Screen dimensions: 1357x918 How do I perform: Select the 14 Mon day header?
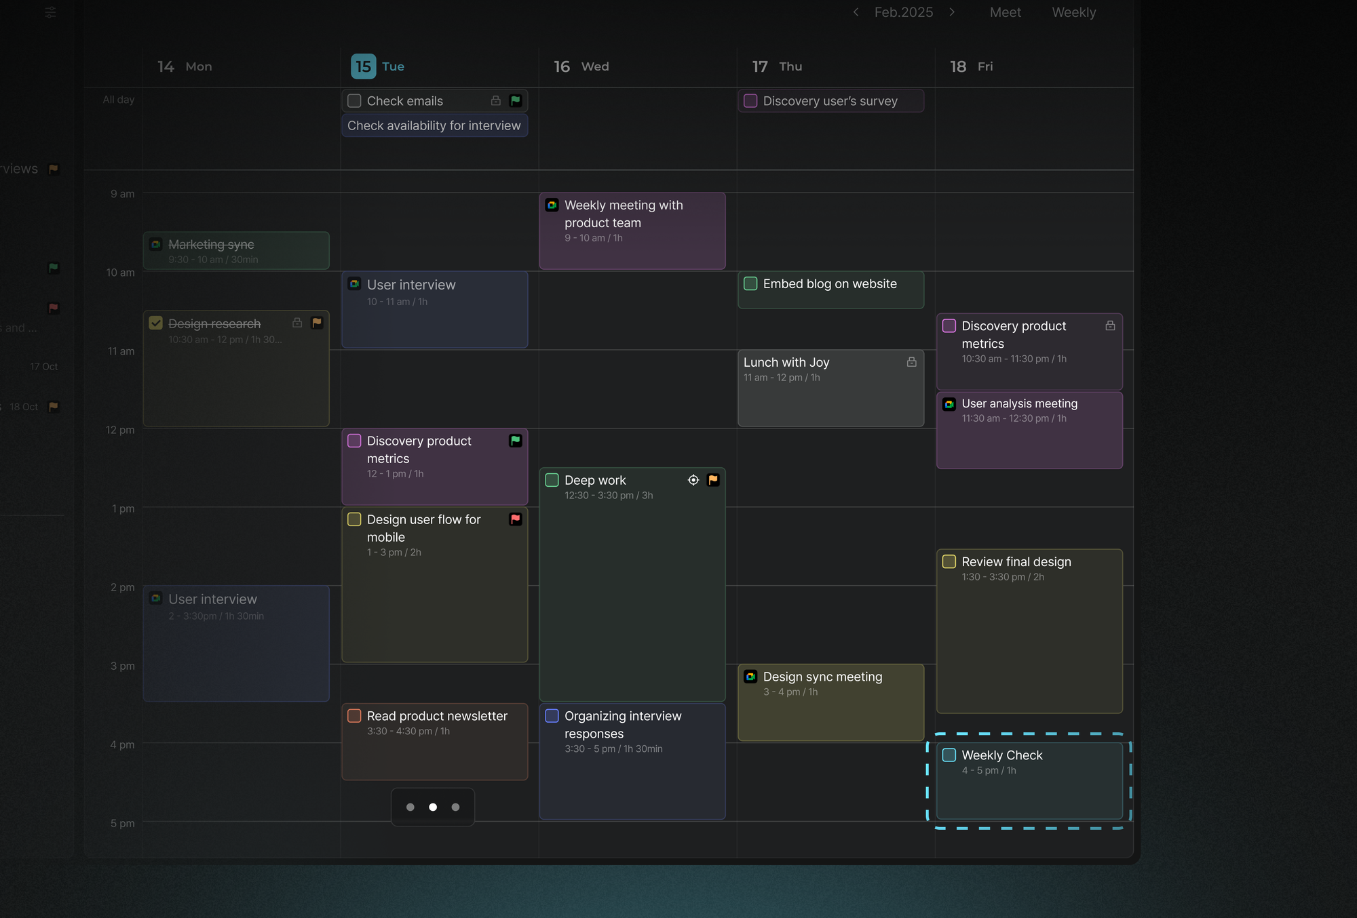(185, 66)
